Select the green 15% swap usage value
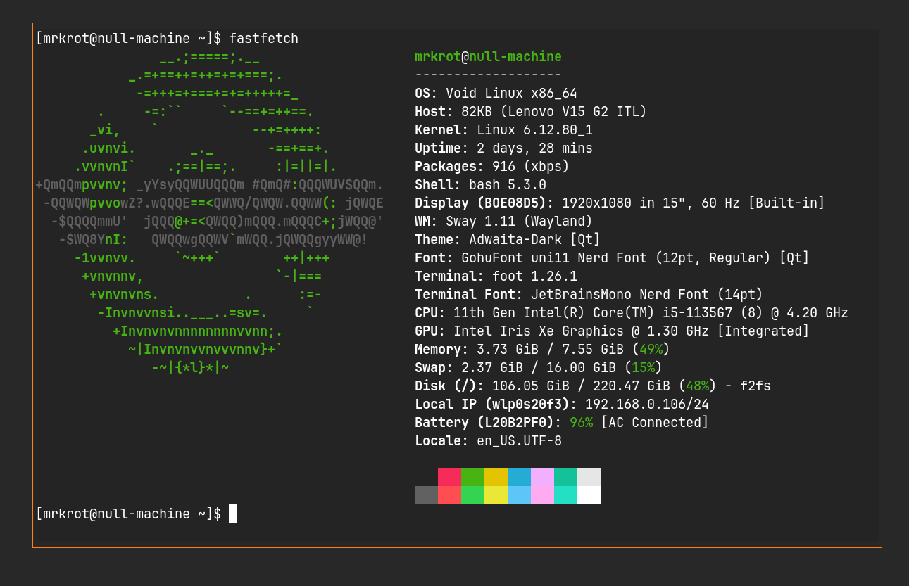Screen dimensions: 909x586 pyautogui.click(x=643, y=368)
